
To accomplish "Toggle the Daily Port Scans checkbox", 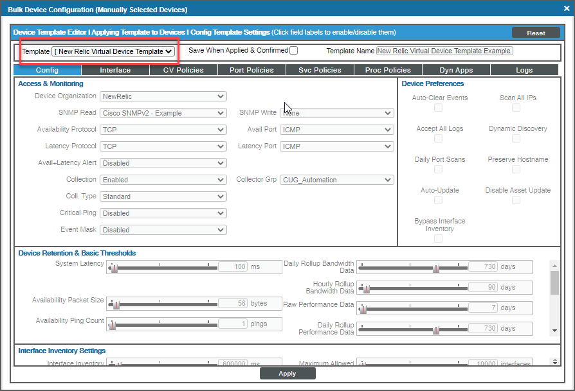I will pyautogui.click(x=438, y=169).
